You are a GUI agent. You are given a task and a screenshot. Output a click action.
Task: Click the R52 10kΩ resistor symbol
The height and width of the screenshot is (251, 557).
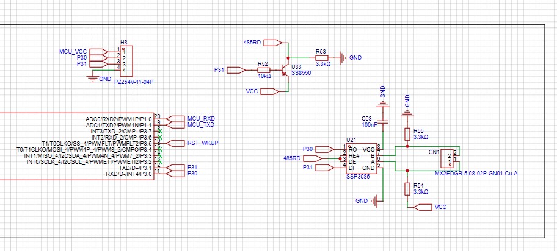coord(263,70)
